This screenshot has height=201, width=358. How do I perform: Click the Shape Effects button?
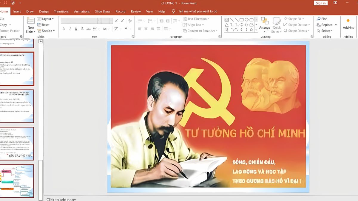[297, 31]
